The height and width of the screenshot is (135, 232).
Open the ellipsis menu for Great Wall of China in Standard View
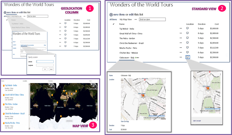[x=181, y=33]
